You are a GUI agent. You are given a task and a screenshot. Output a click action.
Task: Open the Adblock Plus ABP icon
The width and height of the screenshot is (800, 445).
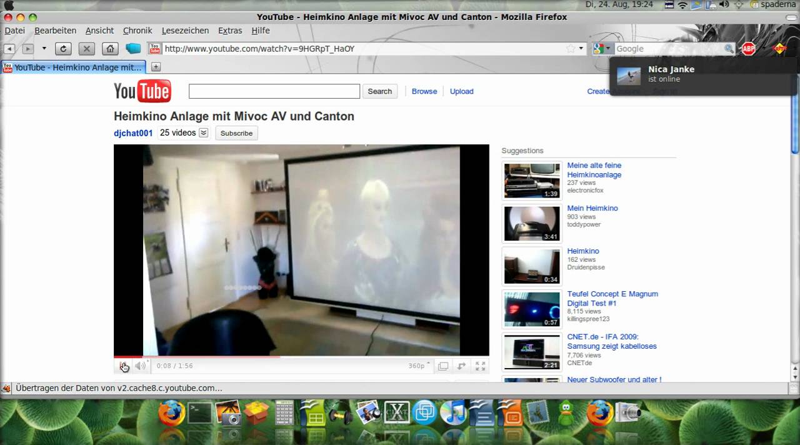(x=749, y=49)
